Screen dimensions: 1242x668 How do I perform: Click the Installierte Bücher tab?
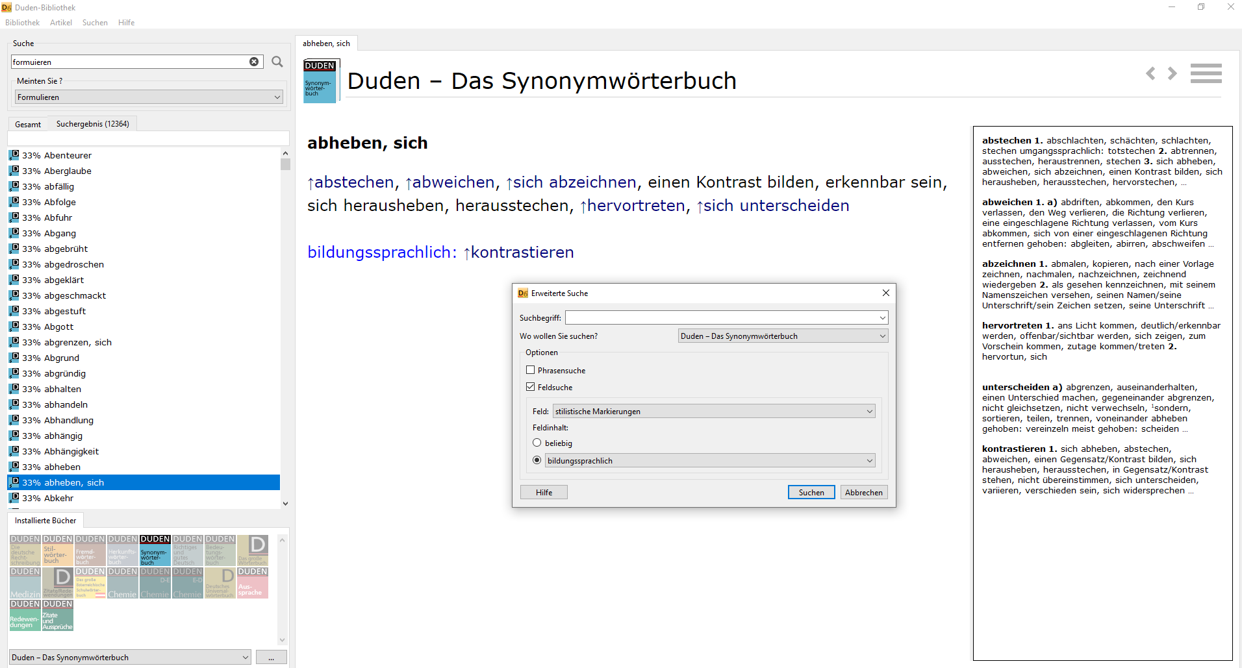(45, 520)
